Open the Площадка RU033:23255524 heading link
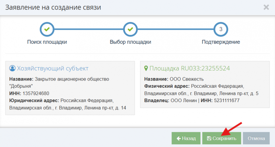275x147 pixels. coord(189,68)
